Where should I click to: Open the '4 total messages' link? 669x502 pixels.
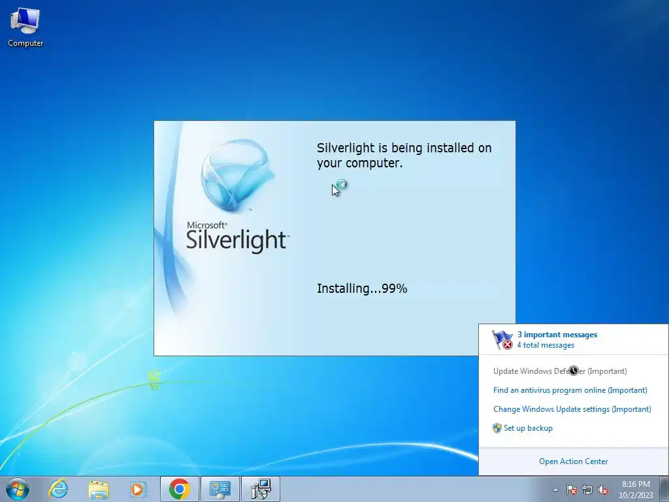pyautogui.click(x=546, y=345)
